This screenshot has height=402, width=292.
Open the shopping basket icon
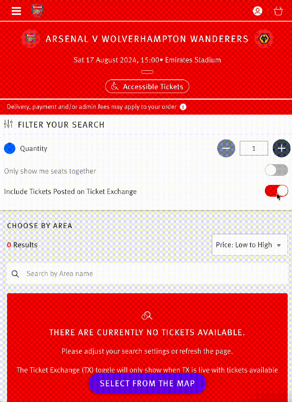(278, 11)
